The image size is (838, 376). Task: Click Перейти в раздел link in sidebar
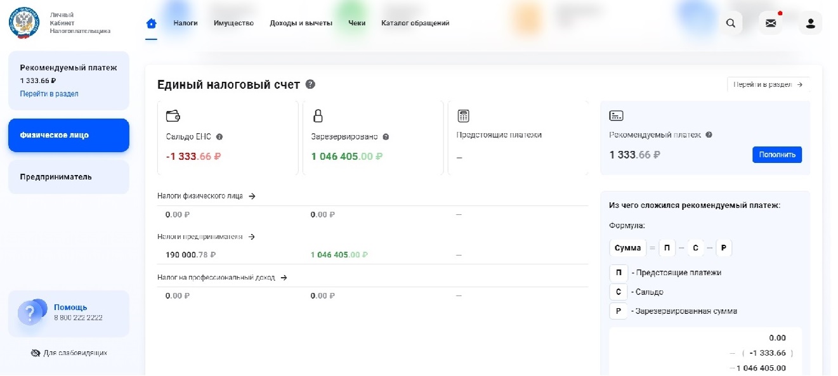[49, 94]
